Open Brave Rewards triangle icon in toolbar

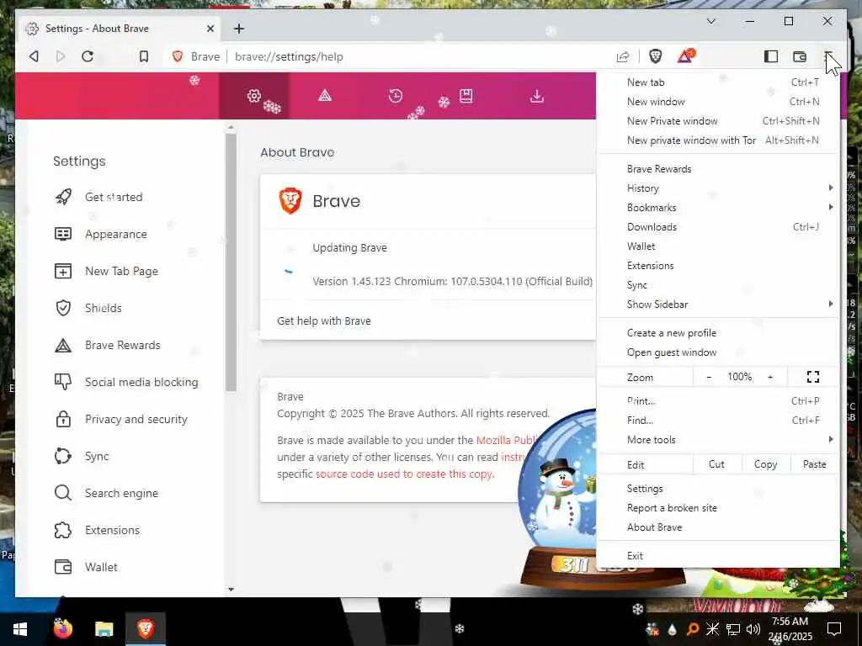pyautogui.click(x=685, y=56)
